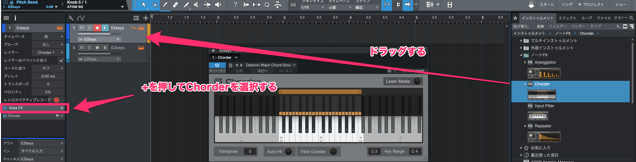This screenshot has height=162, width=636.
Task: Select the Eraser tool
Action: (176, 5)
